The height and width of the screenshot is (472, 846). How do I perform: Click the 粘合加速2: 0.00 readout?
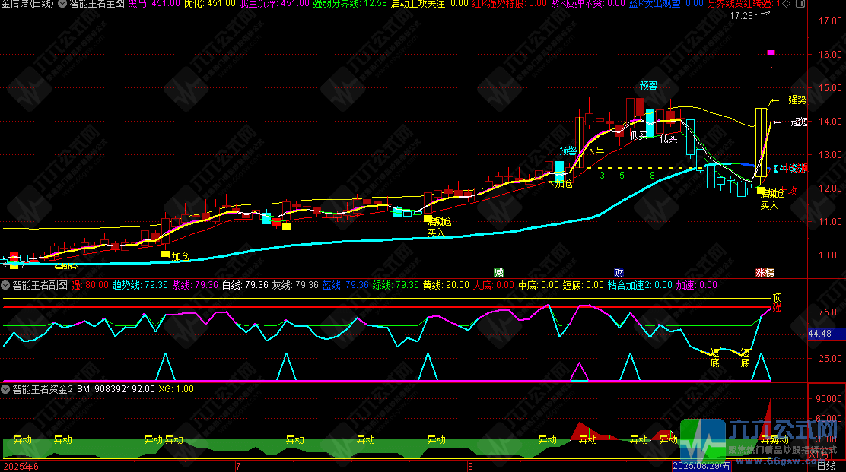coord(640,285)
